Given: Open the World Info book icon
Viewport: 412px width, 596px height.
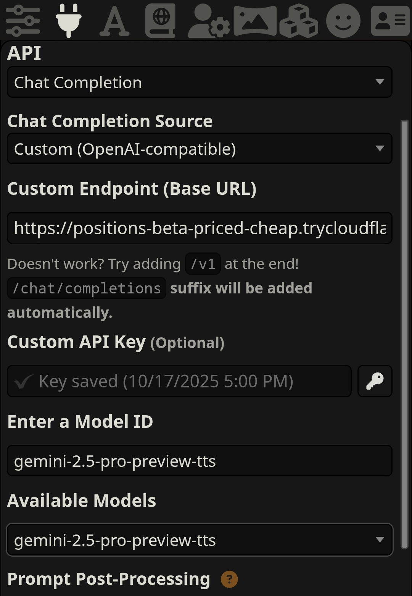Looking at the screenshot, I should pos(161,21).
